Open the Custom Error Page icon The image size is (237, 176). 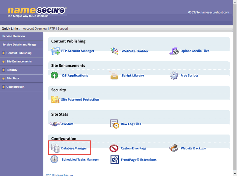coord(114,148)
